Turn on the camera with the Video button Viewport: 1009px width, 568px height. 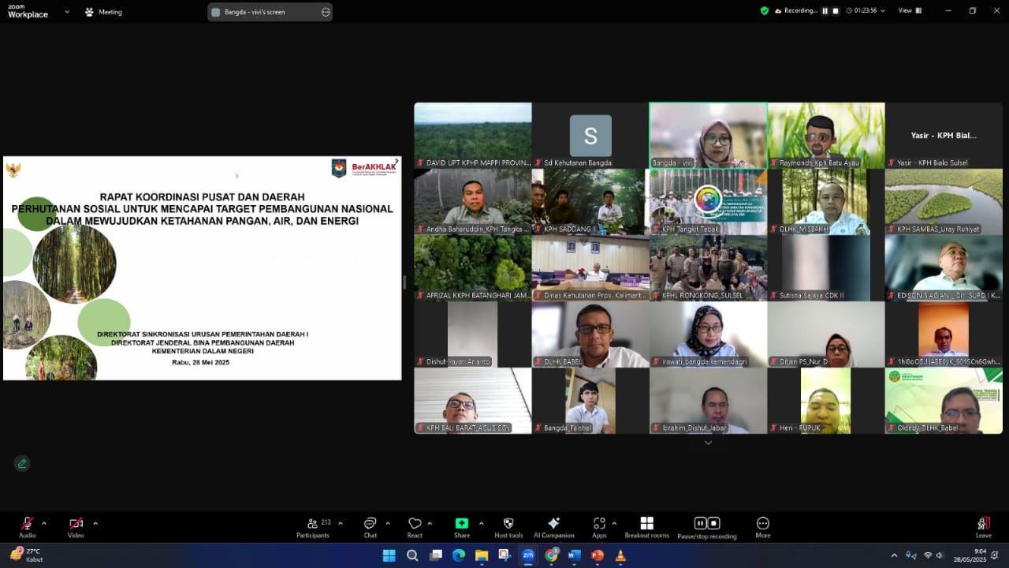tap(76, 524)
